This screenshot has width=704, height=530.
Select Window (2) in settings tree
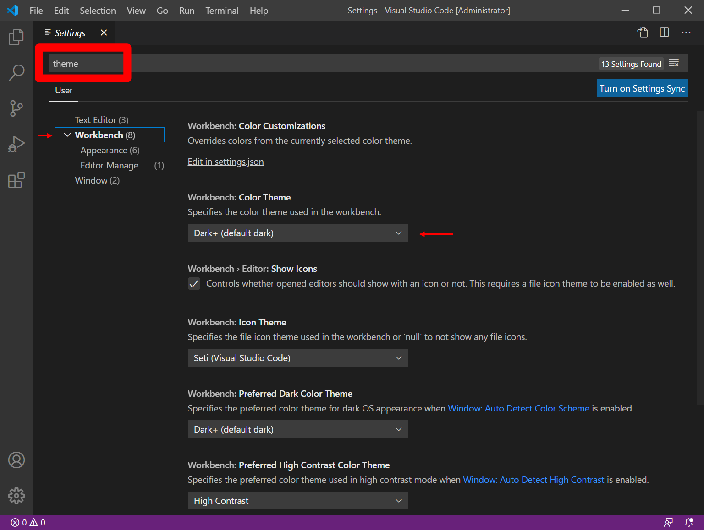[x=97, y=180]
